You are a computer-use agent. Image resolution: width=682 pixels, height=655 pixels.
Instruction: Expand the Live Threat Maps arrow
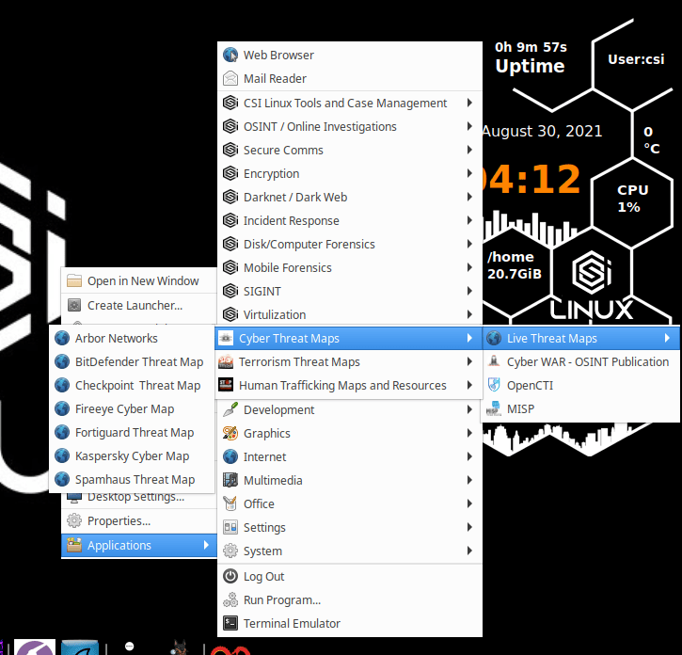(667, 338)
